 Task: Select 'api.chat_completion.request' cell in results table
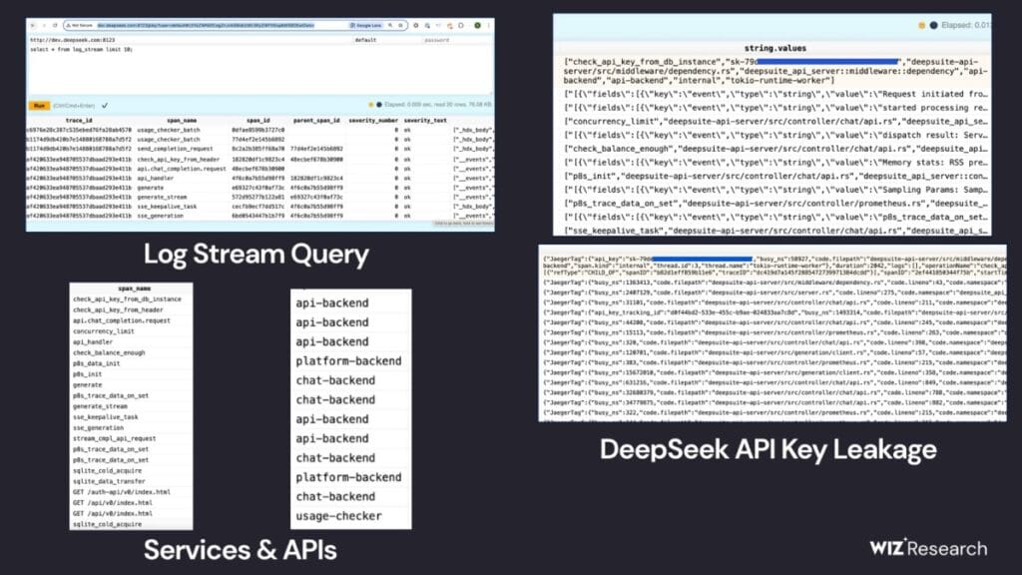coord(182,168)
